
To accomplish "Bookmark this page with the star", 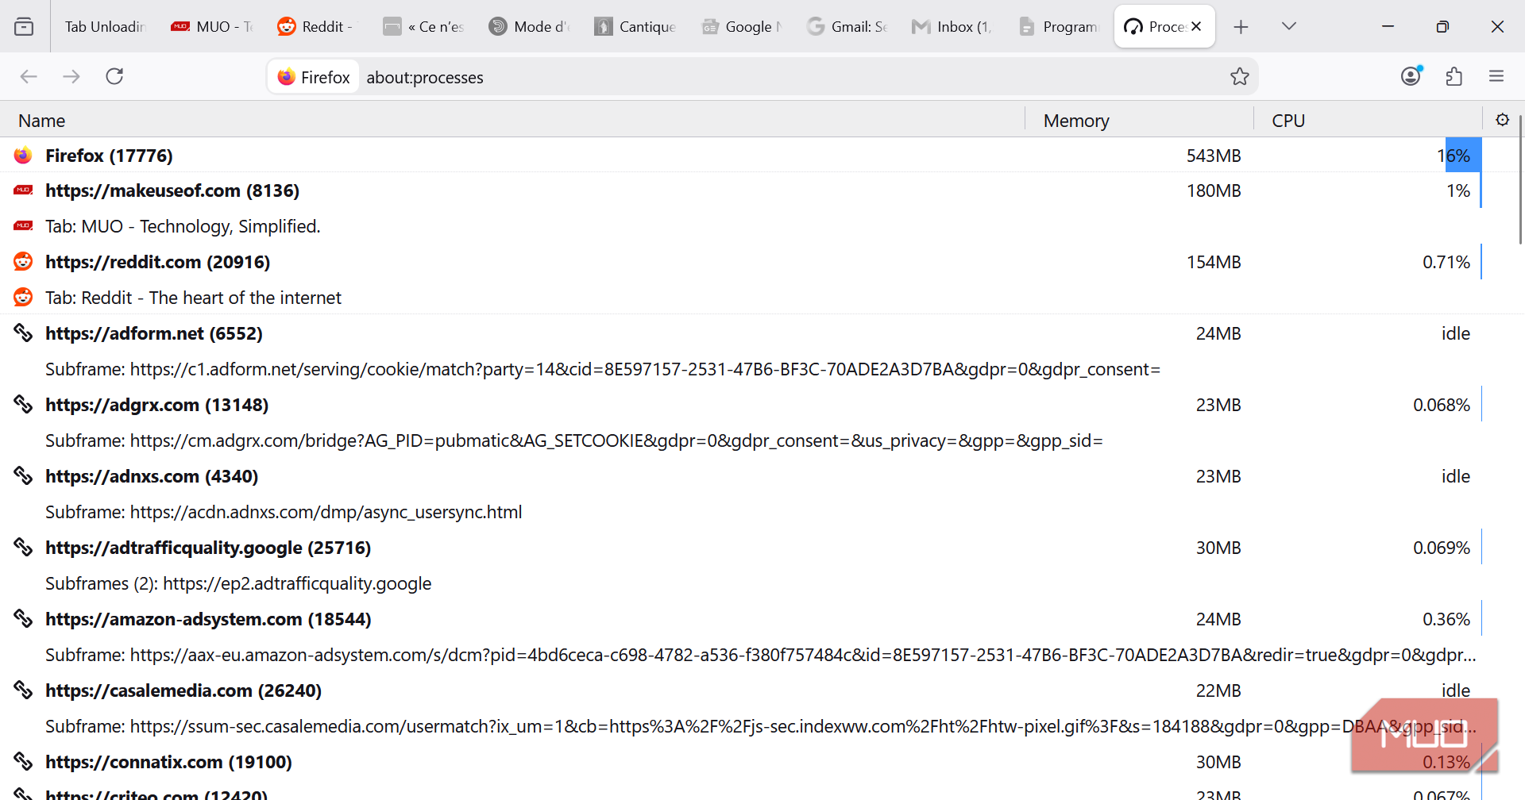I will click(x=1239, y=76).
